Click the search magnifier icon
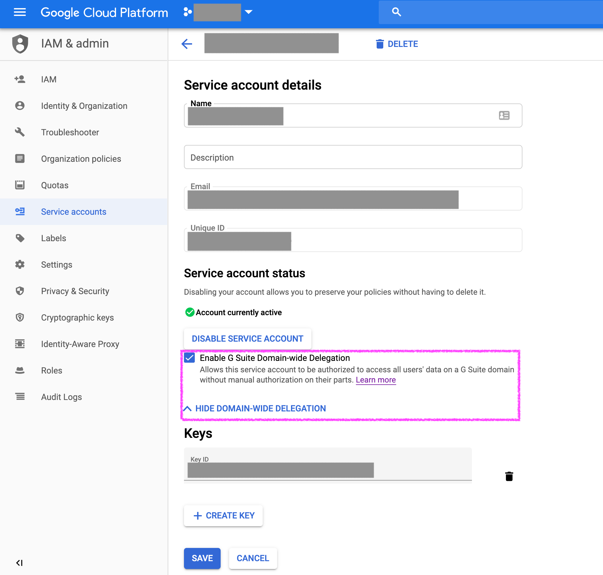603x575 pixels. 396,12
